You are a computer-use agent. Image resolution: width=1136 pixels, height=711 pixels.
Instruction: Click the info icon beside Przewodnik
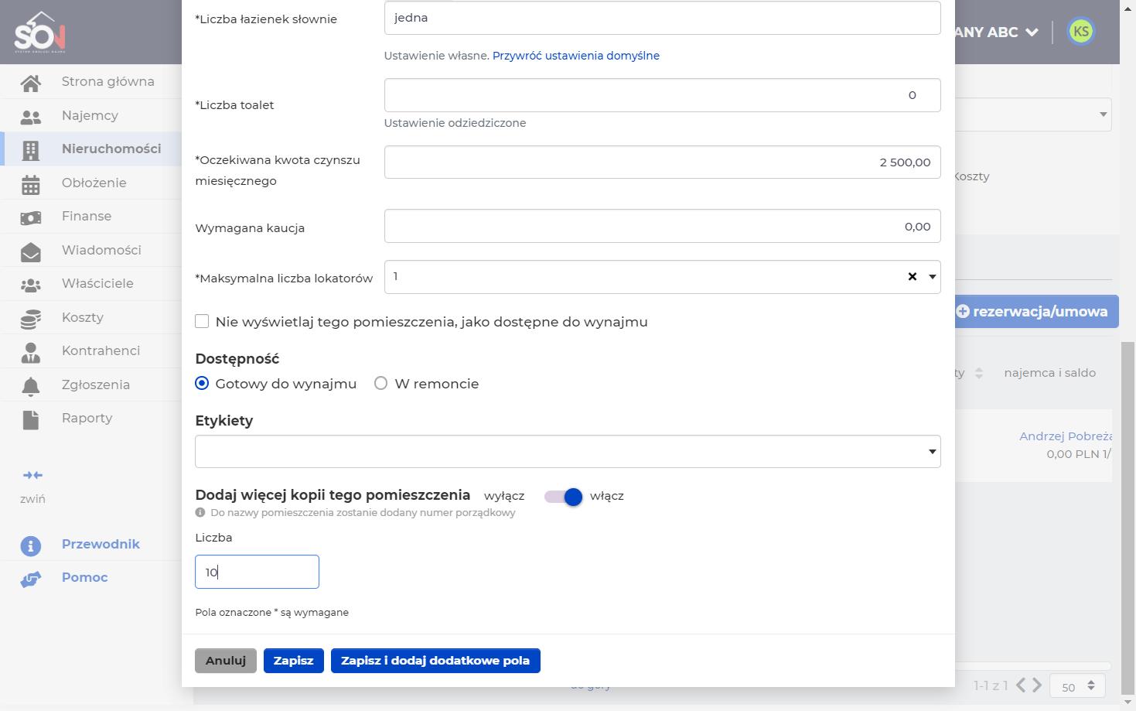click(30, 546)
